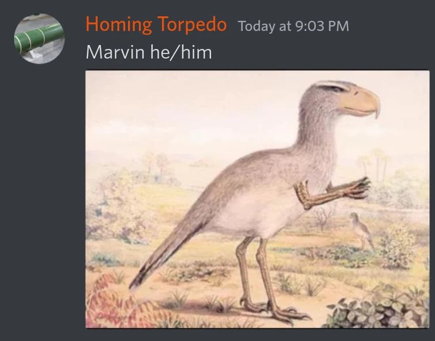The width and height of the screenshot is (435, 341).
Task: Click the green torpedo inside the avatar
Action: click(39, 37)
